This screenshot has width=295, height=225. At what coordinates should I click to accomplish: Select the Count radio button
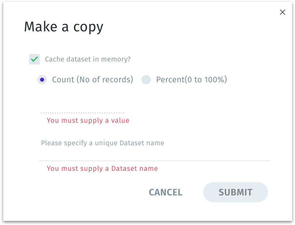point(42,80)
